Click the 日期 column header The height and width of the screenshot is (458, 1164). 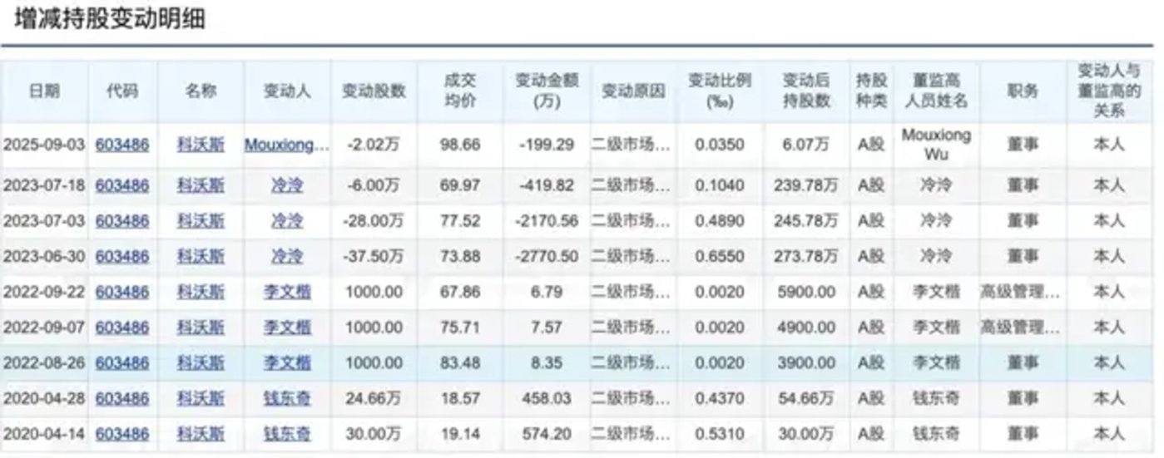pyautogui.click(x=44, y=91)
